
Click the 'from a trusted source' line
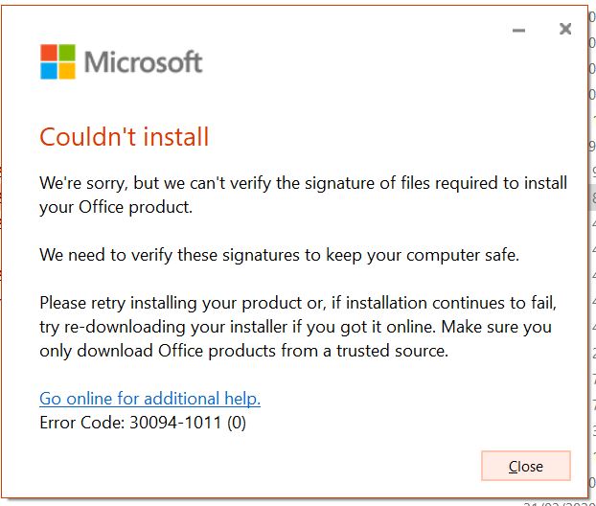click(244, 351)
